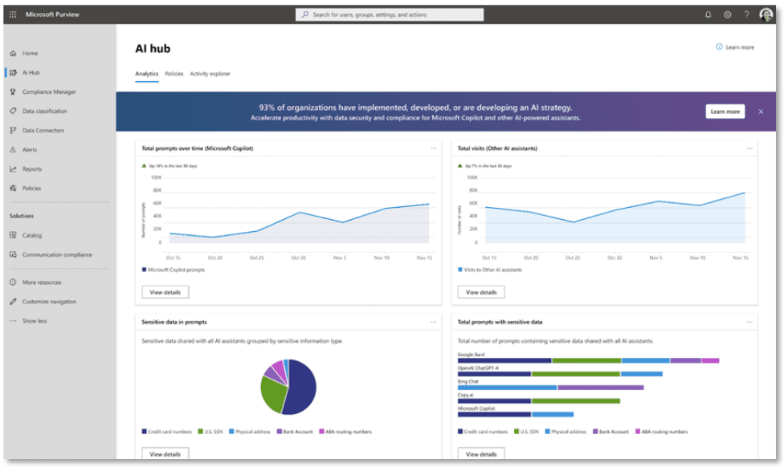Screen dimensions: 784x467
Task: Click Learn more link at top right
Action: pos(740,47)
